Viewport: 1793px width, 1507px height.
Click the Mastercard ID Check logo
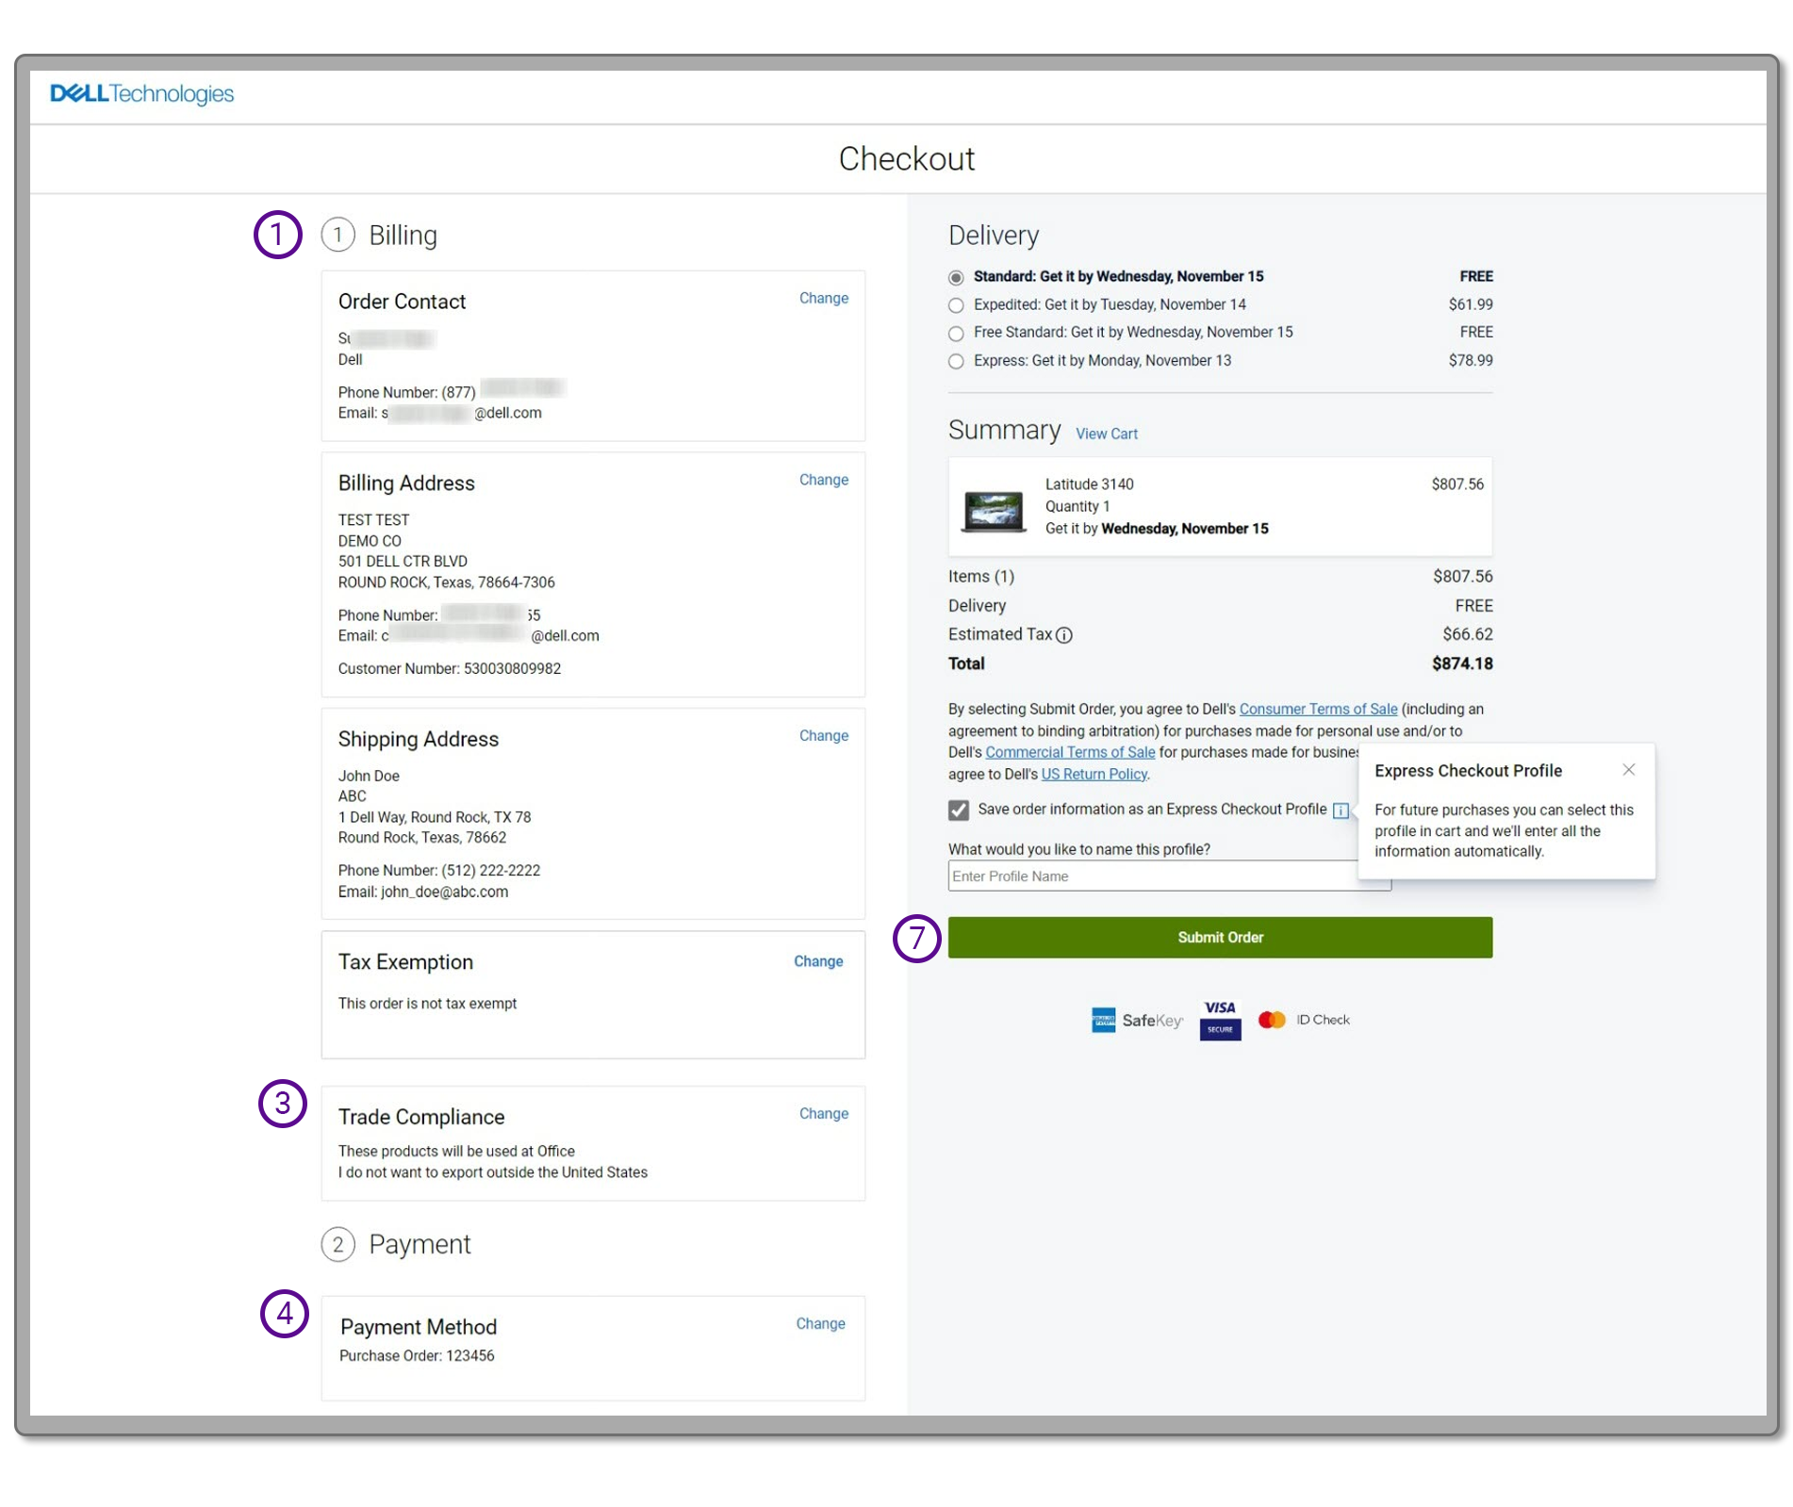pyautogui.click(x=1304, y=1020)
